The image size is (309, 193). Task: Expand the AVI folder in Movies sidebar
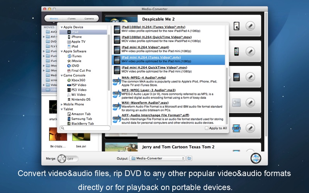(x=44, y=37)
